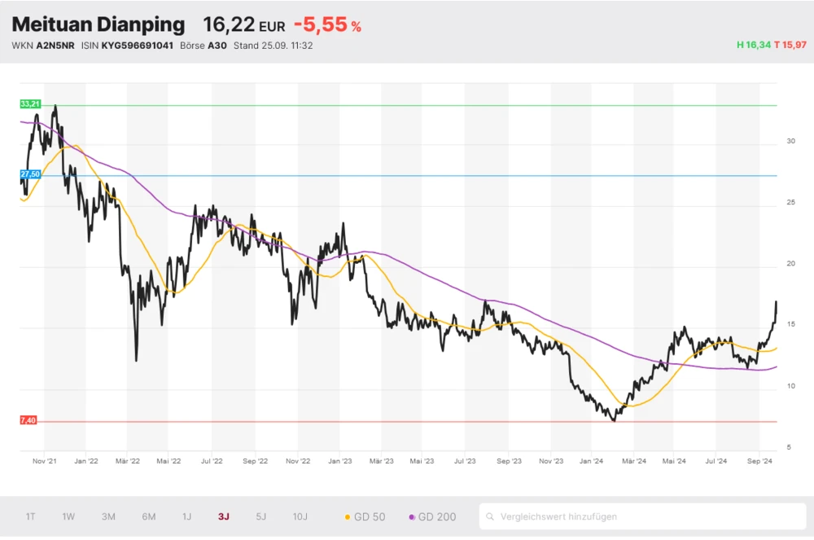
Task: Select the 1W time range
Action: click(69, 516)
